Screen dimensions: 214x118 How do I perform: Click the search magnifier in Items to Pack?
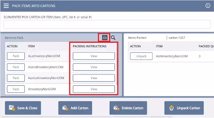pos(113,37)
